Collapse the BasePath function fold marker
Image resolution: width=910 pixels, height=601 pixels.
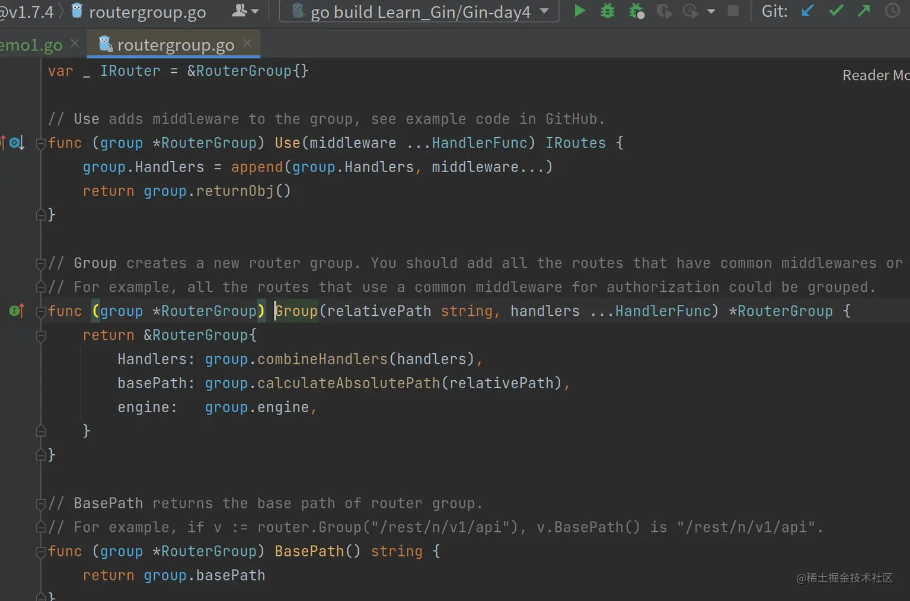(41, 552)
